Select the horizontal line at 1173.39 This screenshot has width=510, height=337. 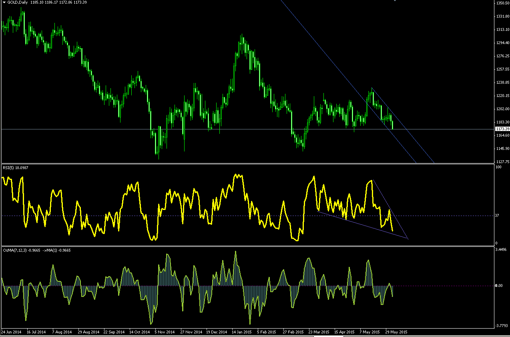point(247,129)
